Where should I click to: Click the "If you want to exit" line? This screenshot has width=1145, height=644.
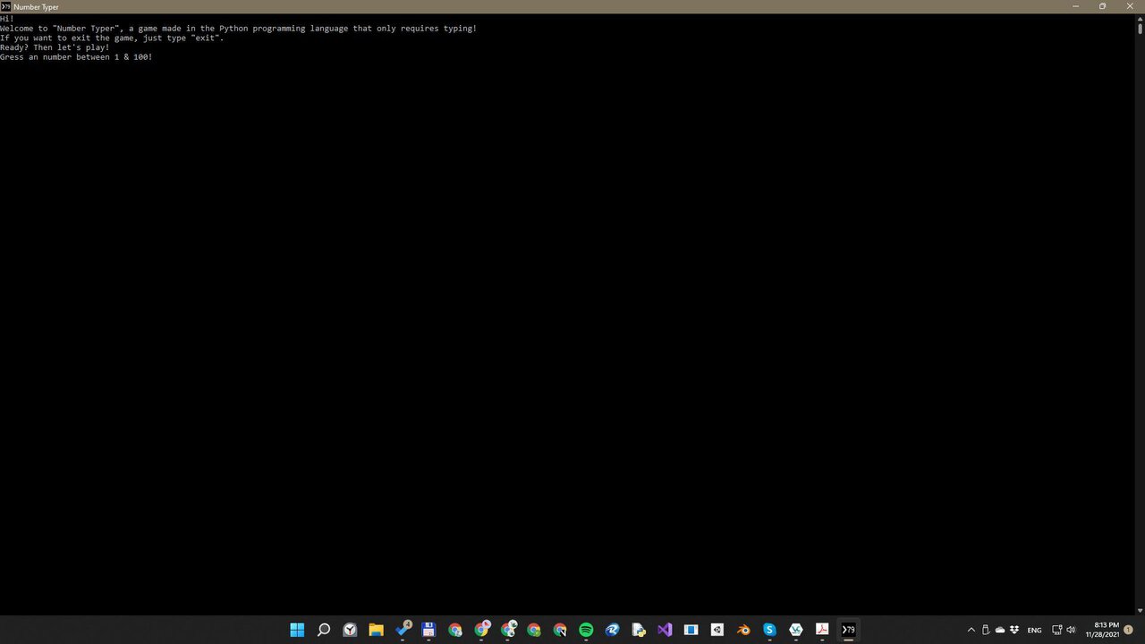point(112,38)
